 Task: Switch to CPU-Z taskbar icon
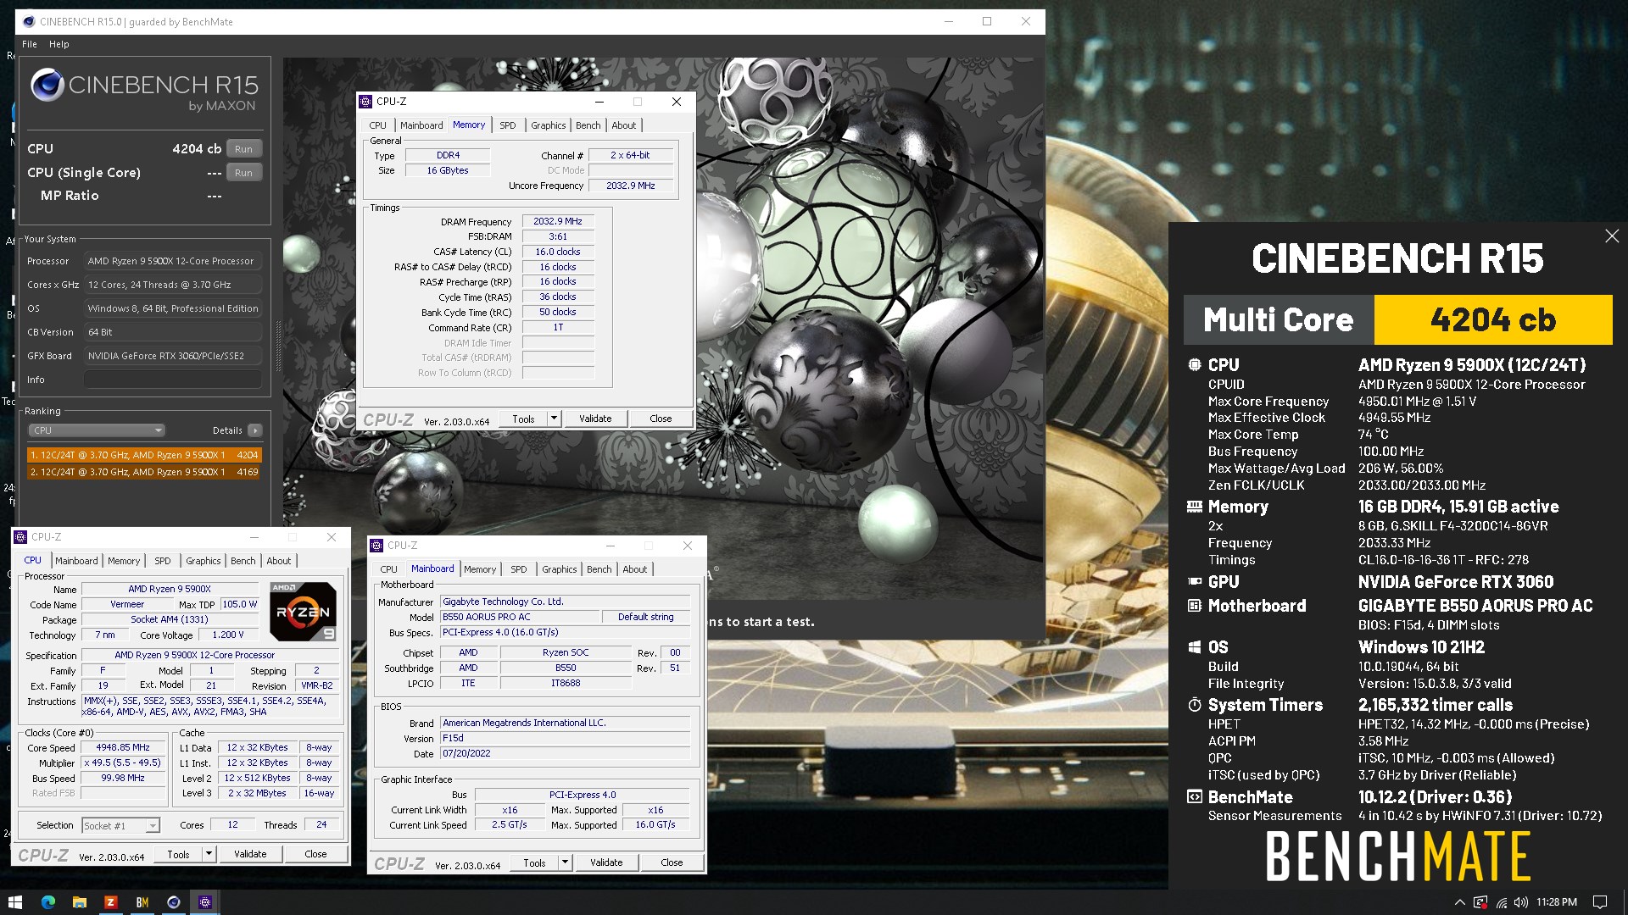204,902
